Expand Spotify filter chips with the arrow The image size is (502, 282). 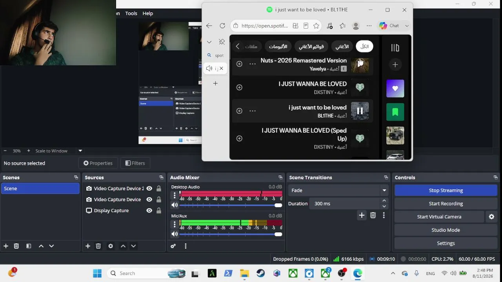click(238, 47)
